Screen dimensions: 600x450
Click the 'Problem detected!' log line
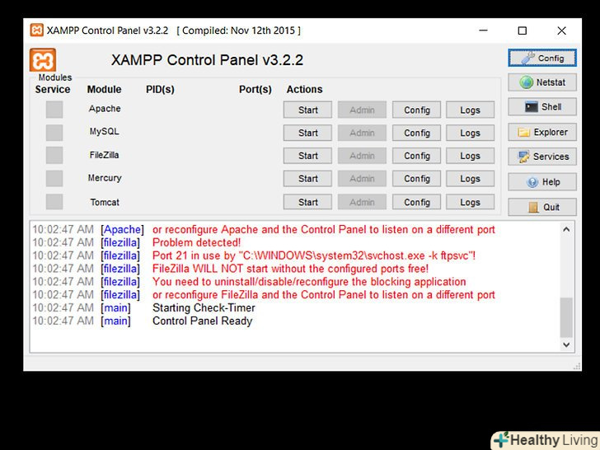pos(197,242)
